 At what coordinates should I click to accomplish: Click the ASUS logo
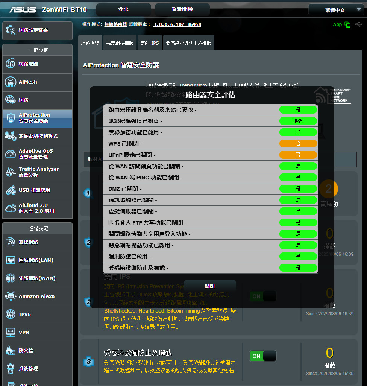point(23,10)
